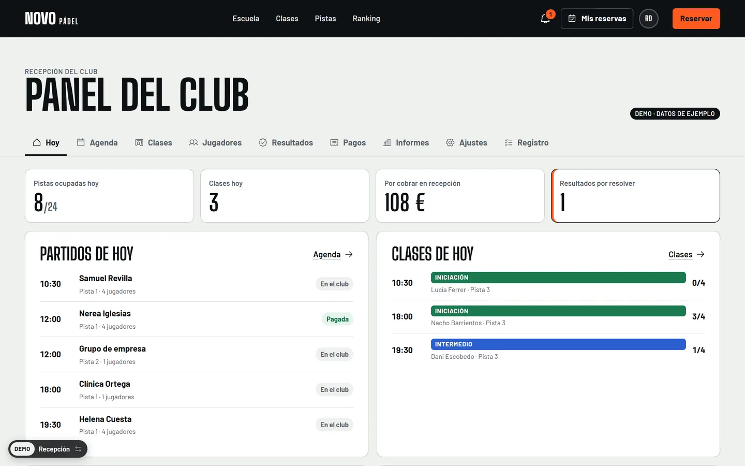745x466 pixels.
Task: Switch to the Pagos tab
Action: coord(348,142)
